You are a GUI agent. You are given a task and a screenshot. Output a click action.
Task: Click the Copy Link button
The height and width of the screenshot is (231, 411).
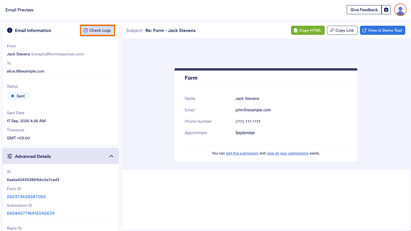click(342, 30)
